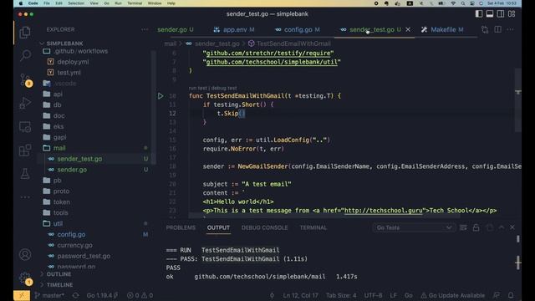Toggle the bottom panel visibility

click(x=490, y=14)
